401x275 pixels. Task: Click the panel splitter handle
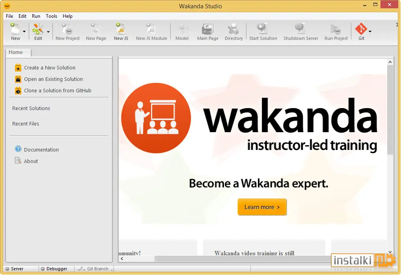point(115,158)
